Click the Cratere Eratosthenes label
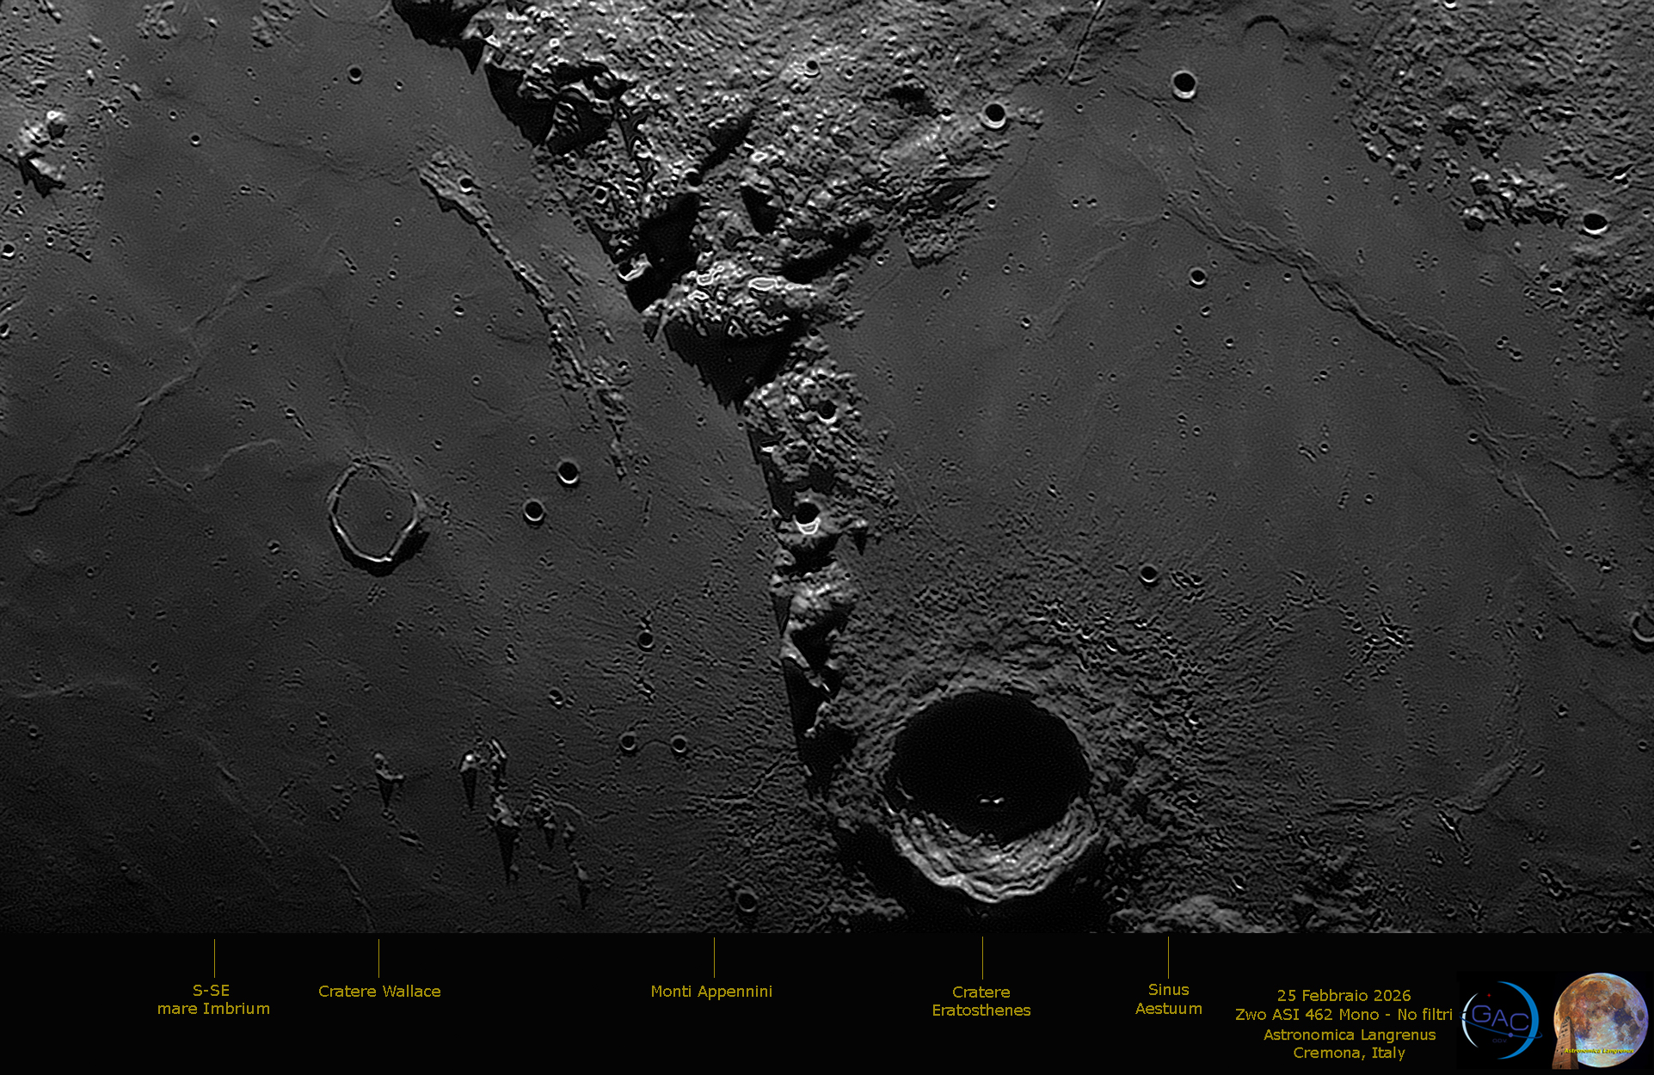Image resolution: width=1654 pixels, height=1075 pixels. (981, 1001)
